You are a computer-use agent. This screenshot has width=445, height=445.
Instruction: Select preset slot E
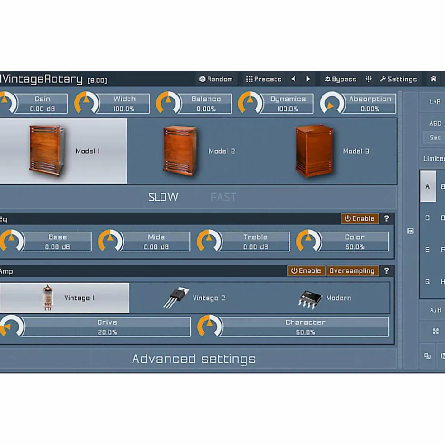click(x=427, y=250)
